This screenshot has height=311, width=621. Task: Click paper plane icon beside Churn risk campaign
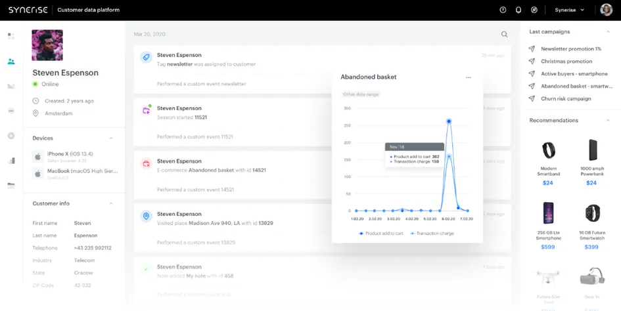click(x=532, y=98)
